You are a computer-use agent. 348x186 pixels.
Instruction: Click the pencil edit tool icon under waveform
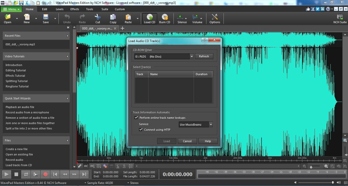(x=80, y=166)
